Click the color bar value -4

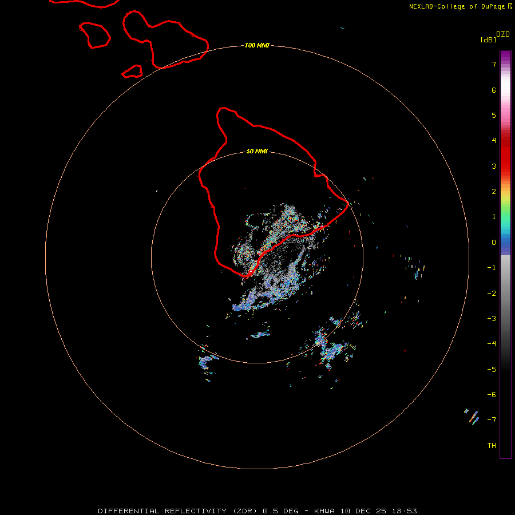[492, 344]
